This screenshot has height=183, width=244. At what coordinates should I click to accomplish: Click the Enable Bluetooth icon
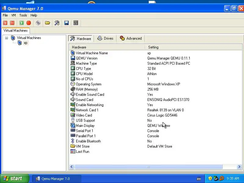73,141
